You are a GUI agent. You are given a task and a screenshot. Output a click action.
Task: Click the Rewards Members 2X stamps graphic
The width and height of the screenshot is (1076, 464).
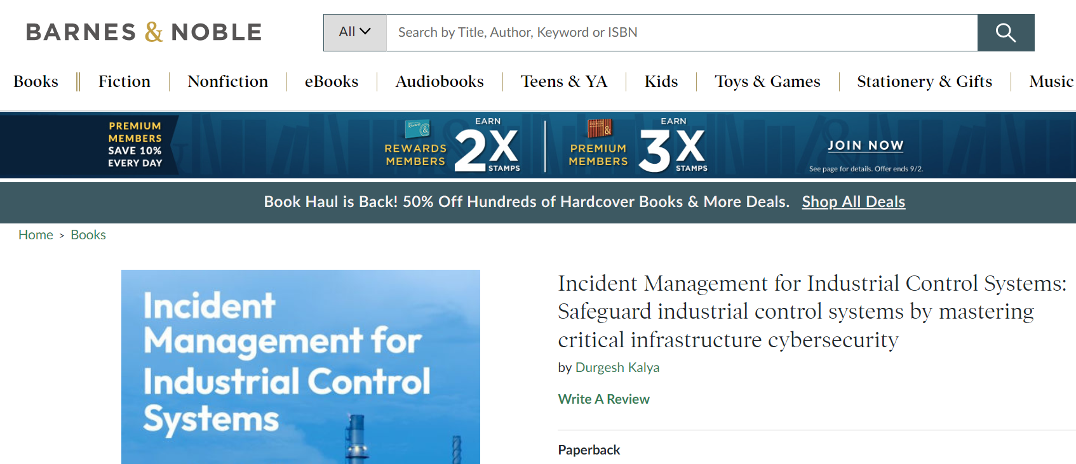[x=452, y=147]
